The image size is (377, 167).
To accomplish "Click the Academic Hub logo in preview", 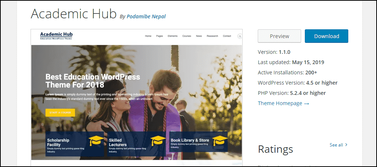I will tap(56, 36).
